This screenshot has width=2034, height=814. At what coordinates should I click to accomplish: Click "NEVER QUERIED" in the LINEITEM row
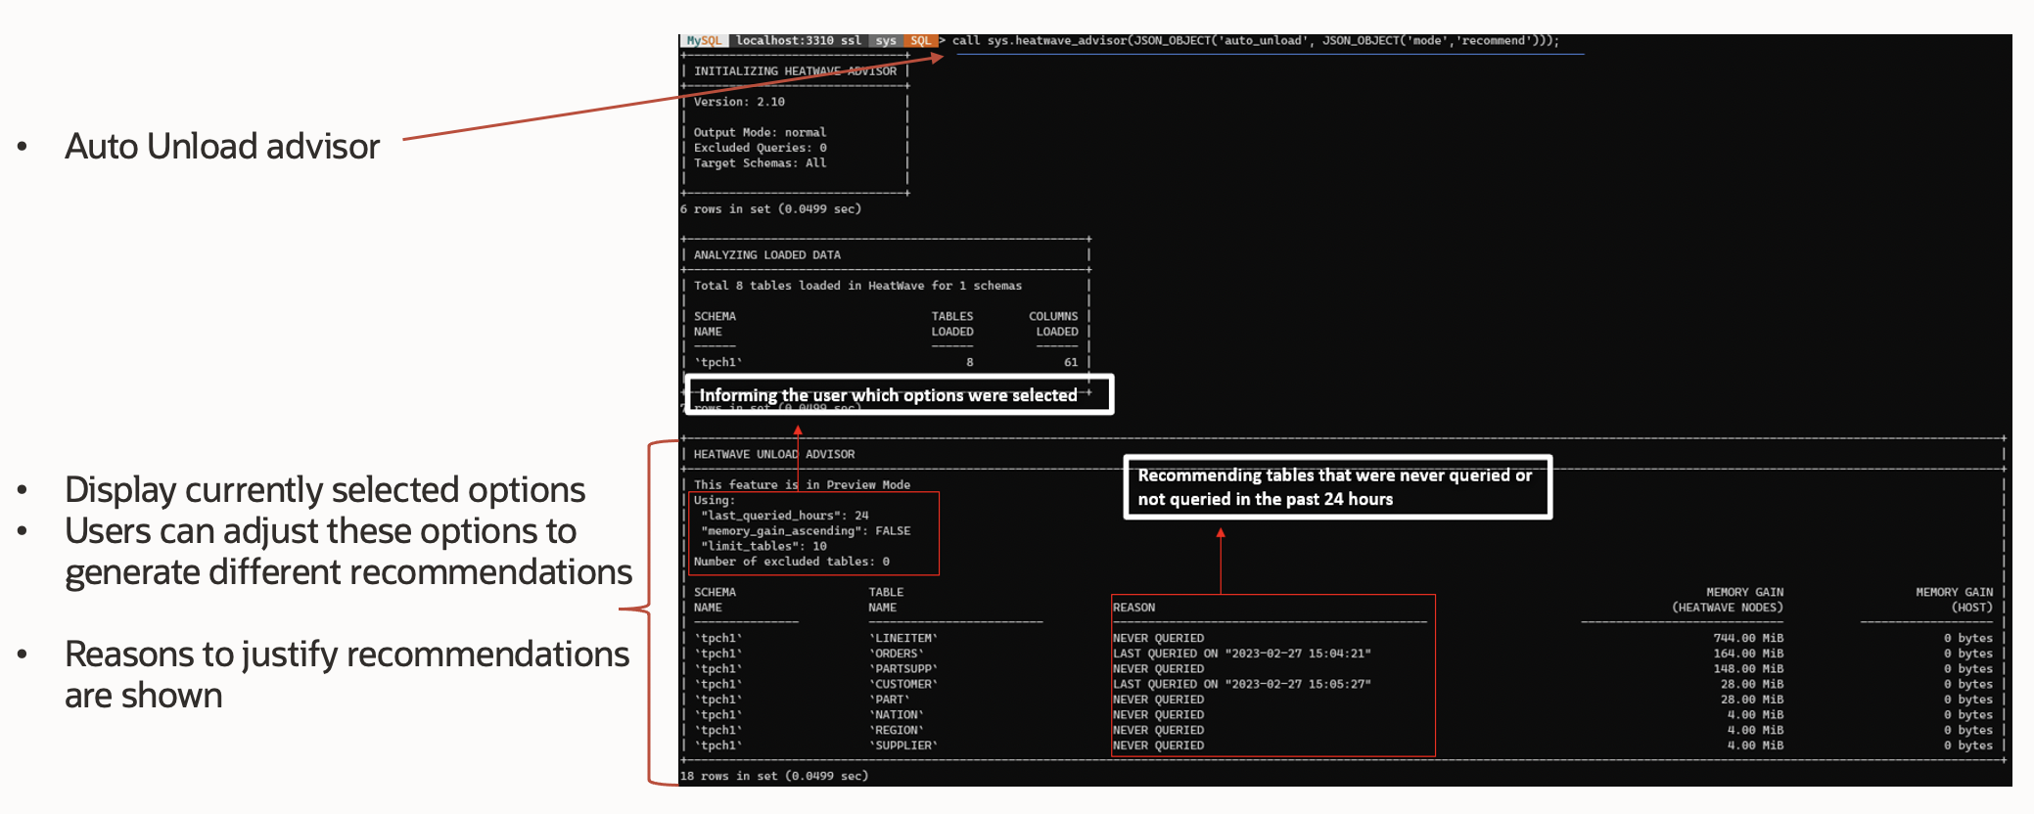click(1159, 638)
